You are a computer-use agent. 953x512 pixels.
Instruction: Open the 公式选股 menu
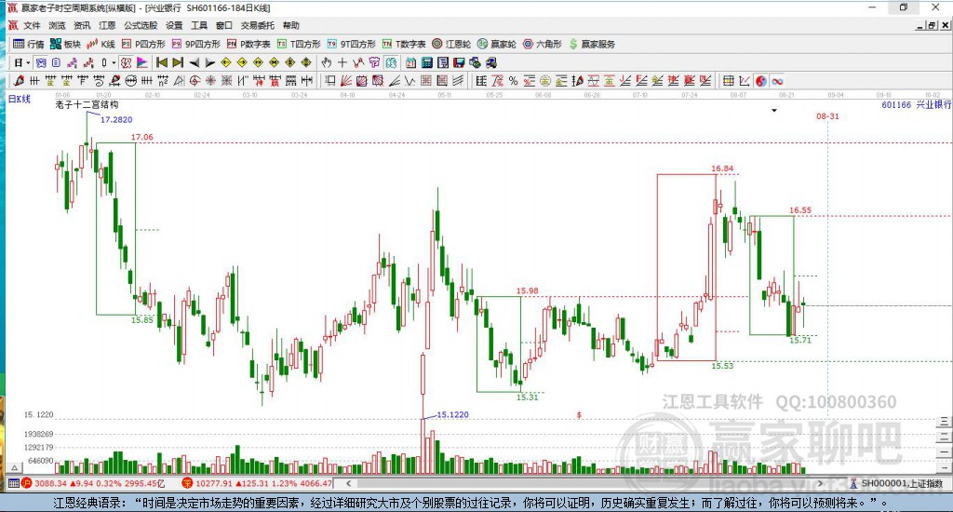[141, 25]
